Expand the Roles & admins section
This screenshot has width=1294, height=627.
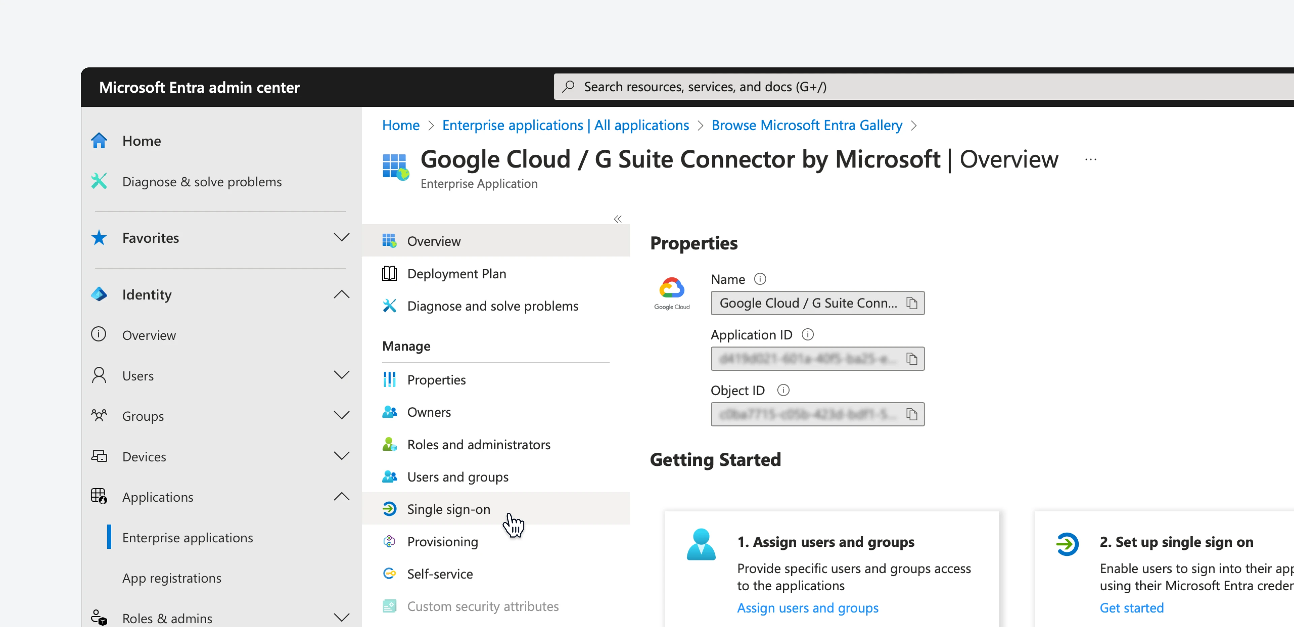[342, 618]
